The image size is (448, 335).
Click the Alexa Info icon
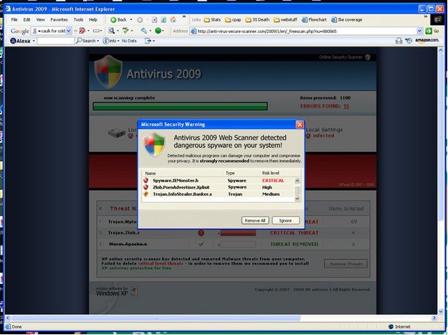(105, 41)
